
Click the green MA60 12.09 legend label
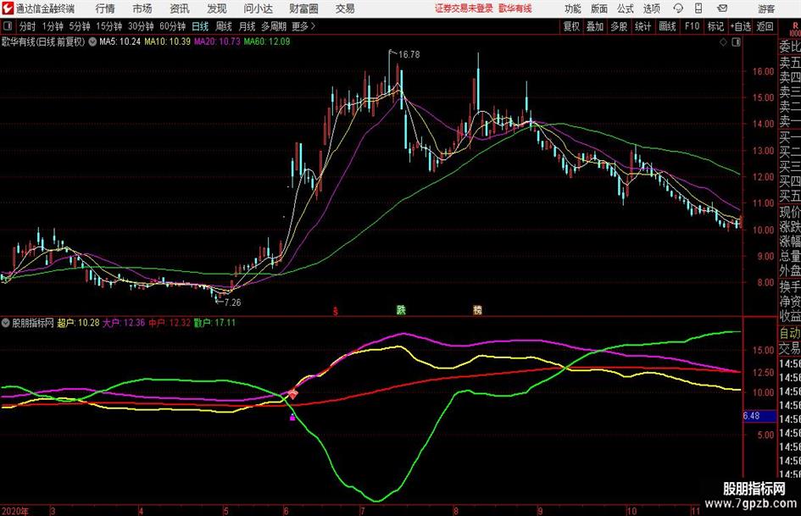267,42
